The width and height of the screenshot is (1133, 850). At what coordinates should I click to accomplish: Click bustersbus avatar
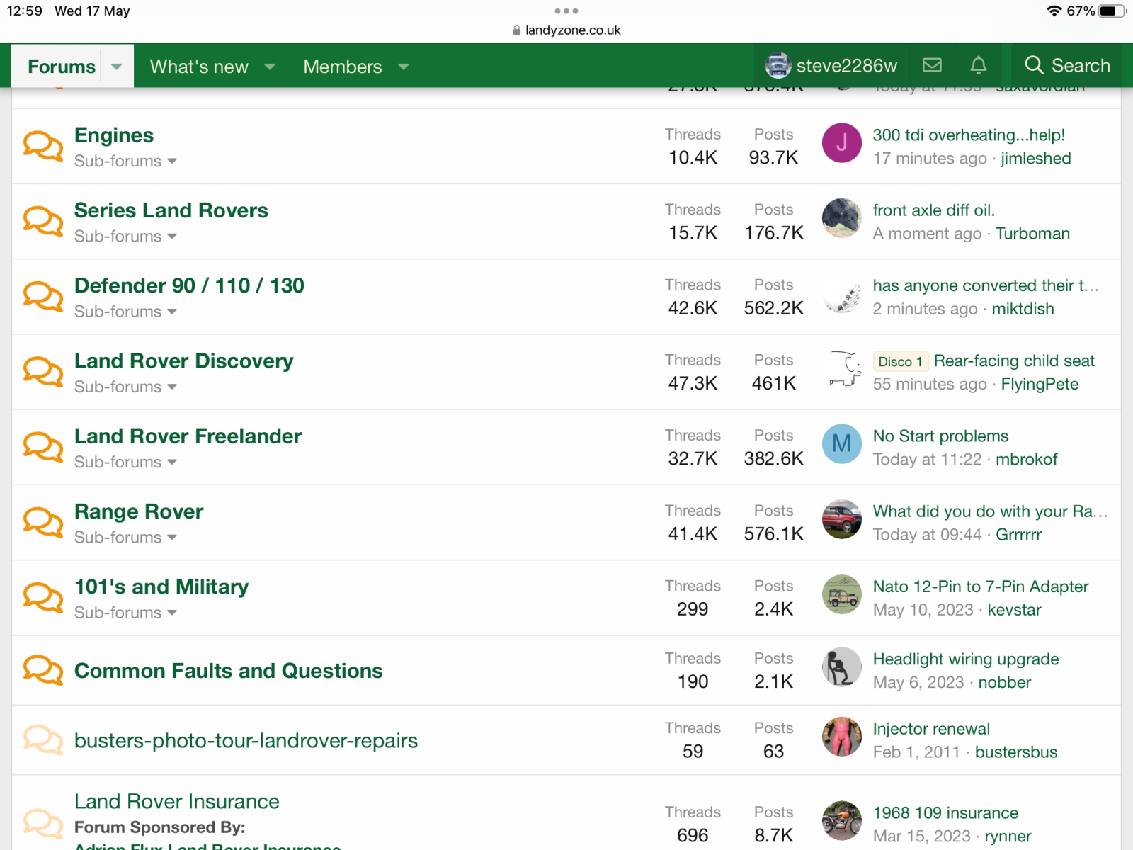[841, 736]
